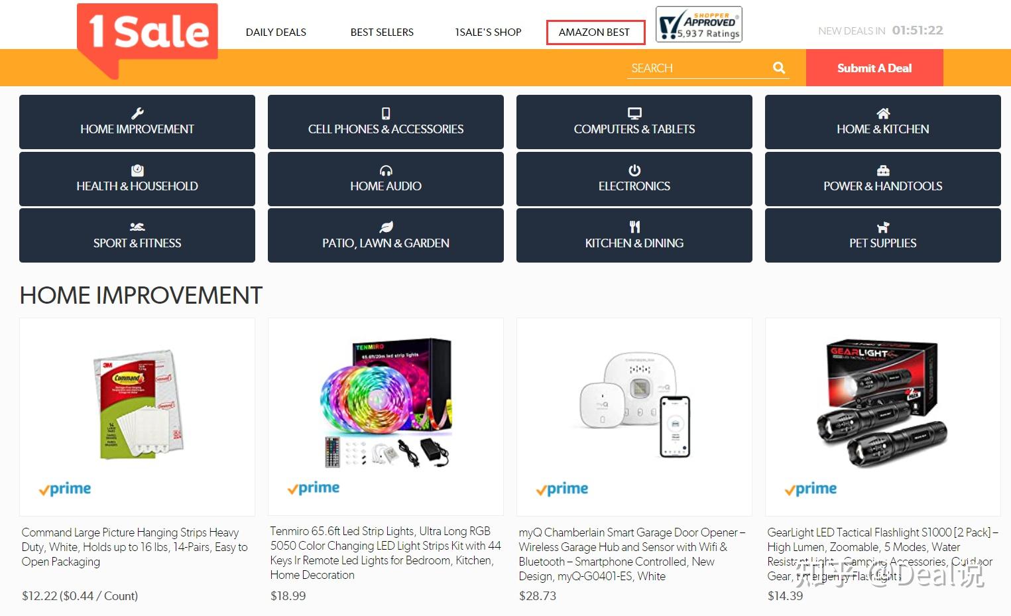Open the leaf icon Patio, Lawn & Garden

pos(386,227)
